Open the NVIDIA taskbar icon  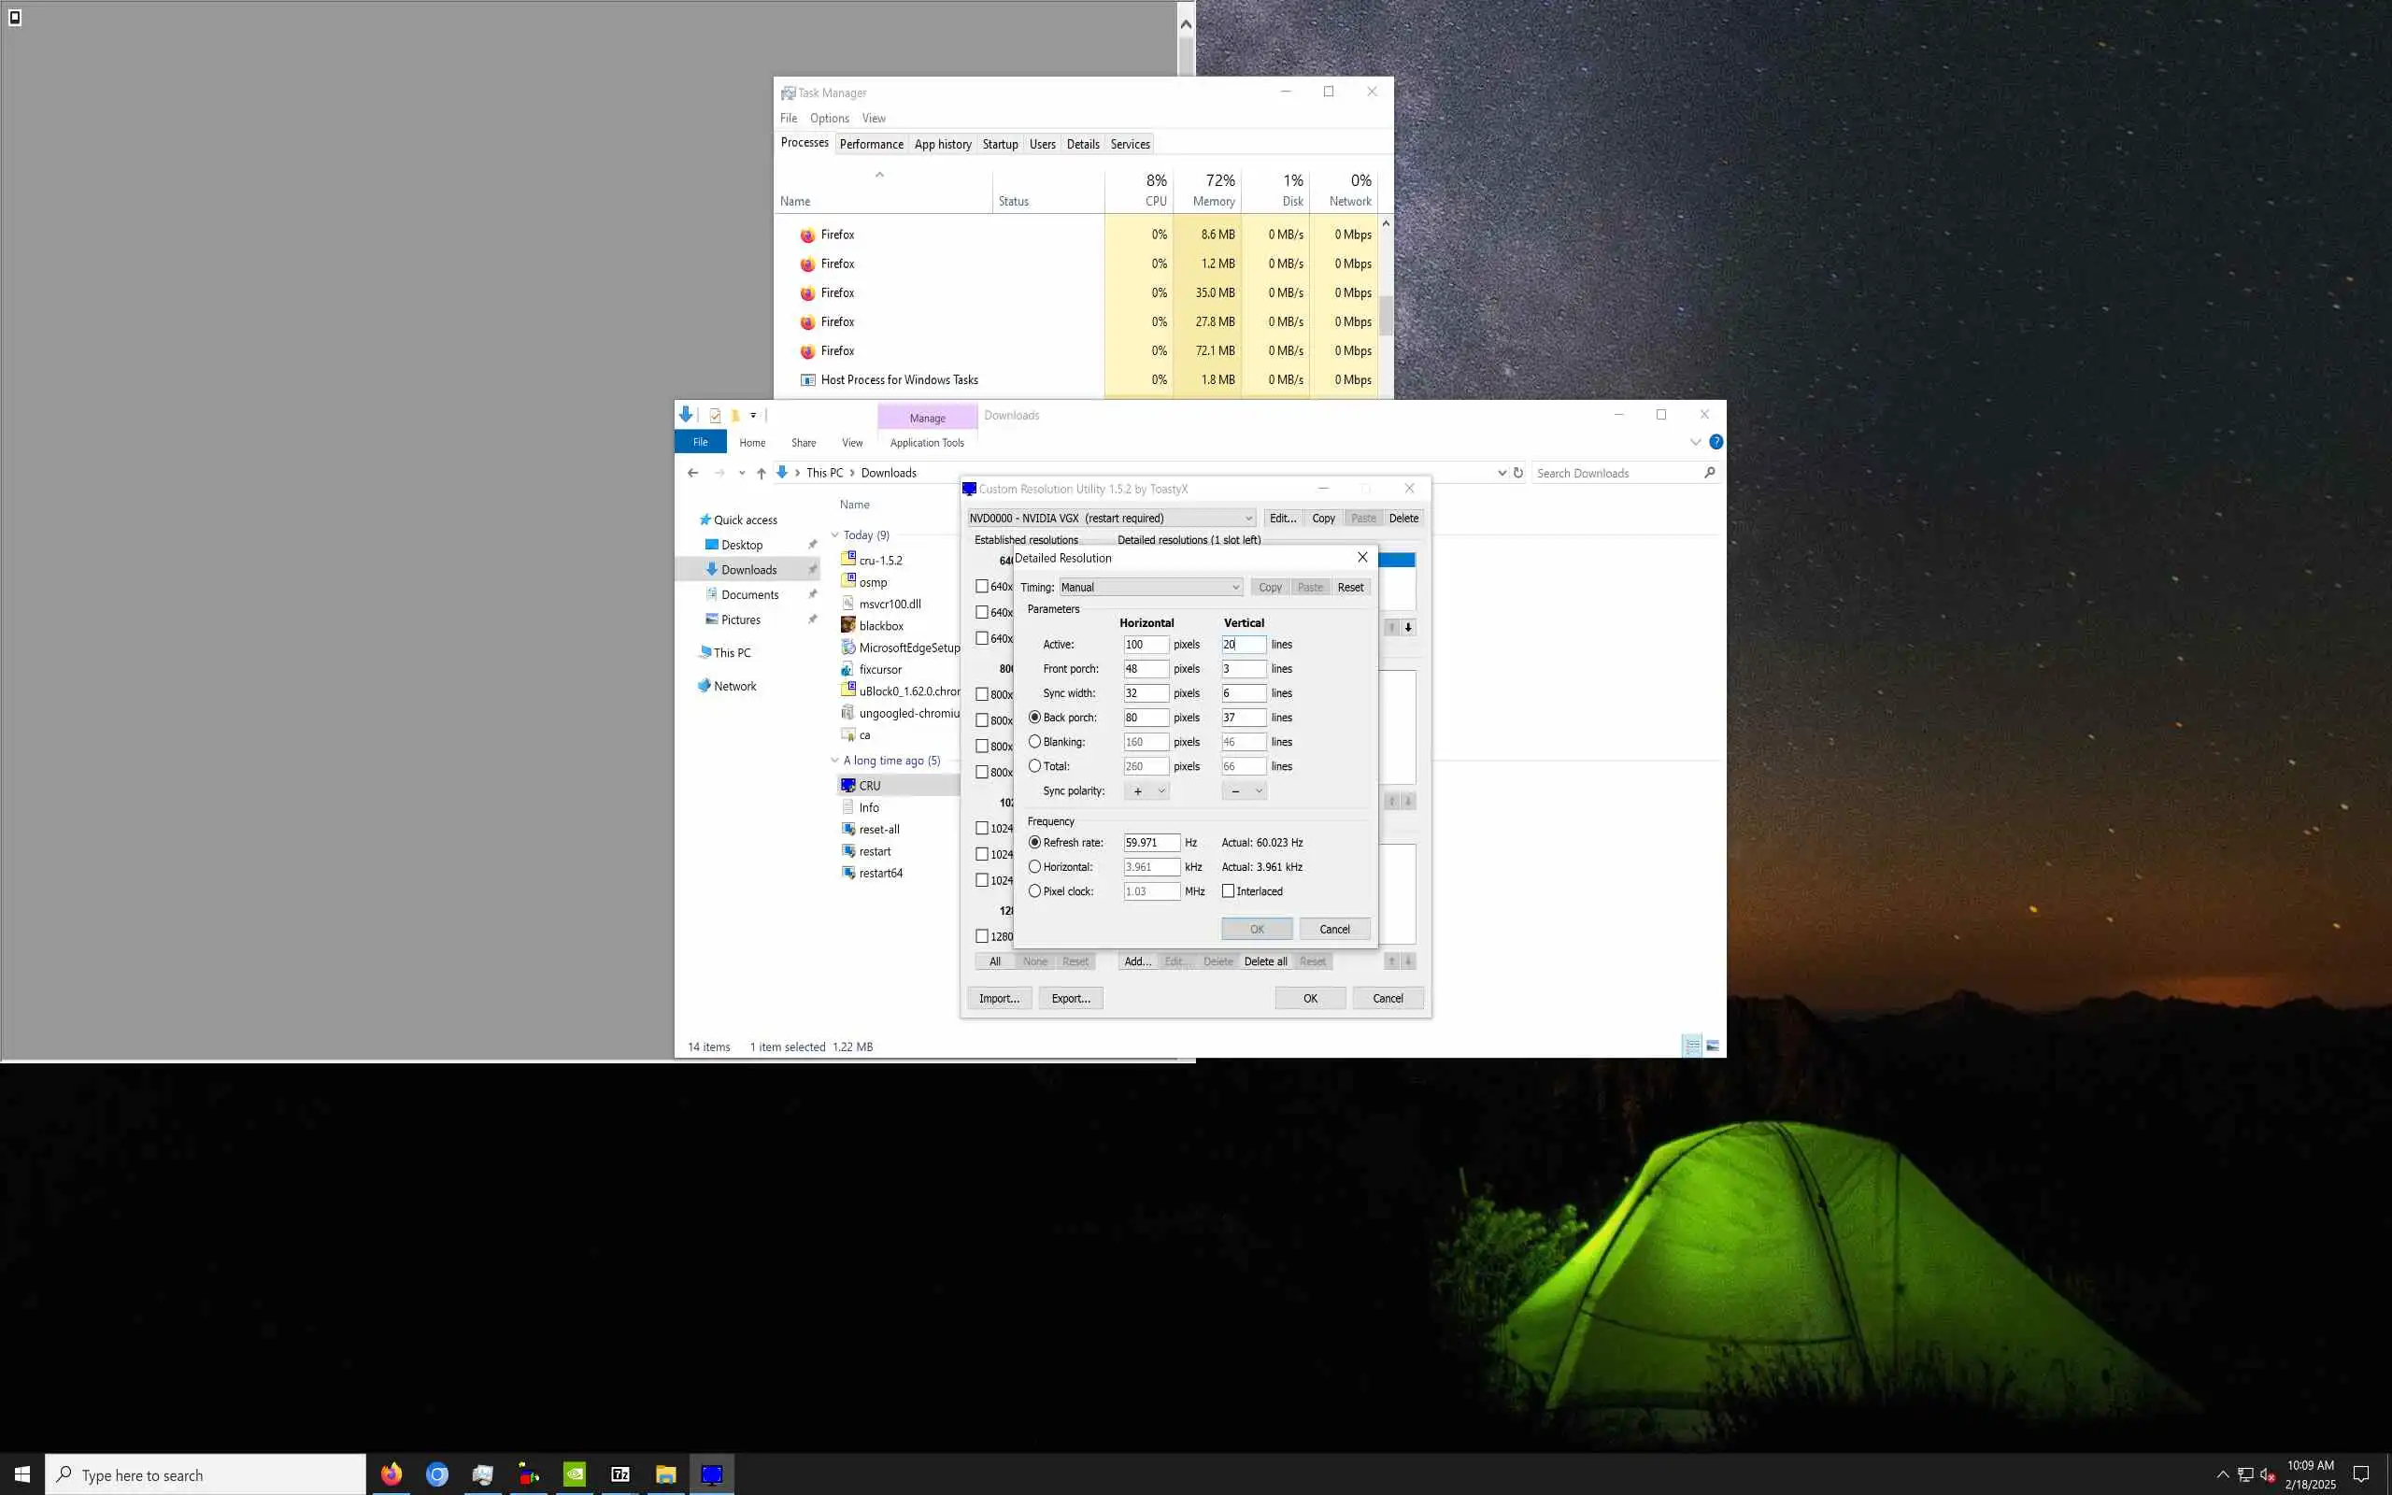click(x=575, y=1474)
